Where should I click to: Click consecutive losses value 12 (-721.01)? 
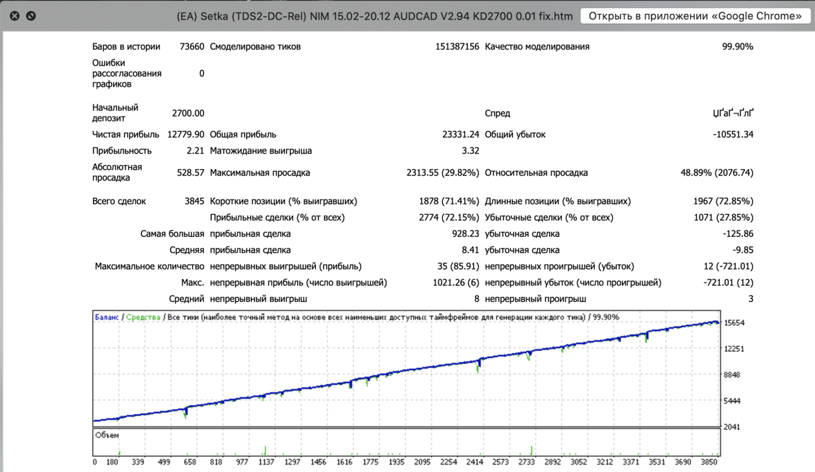pos(728,267)
